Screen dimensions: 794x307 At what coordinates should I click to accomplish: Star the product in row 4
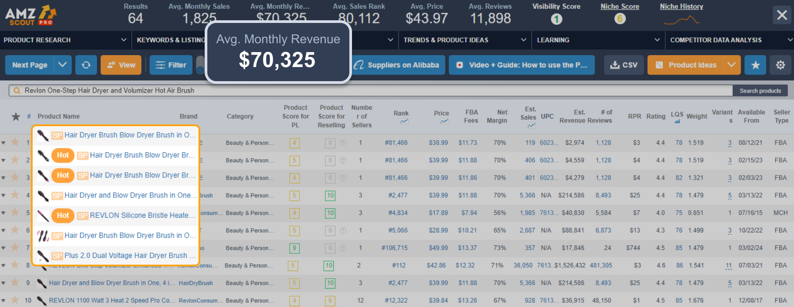(15, 195)
